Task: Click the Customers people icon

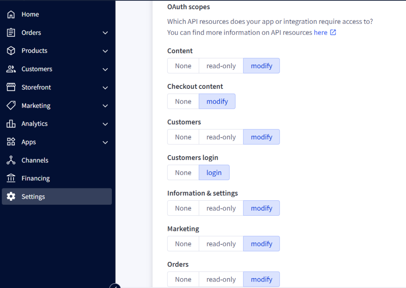Action: tap(11, 69)
